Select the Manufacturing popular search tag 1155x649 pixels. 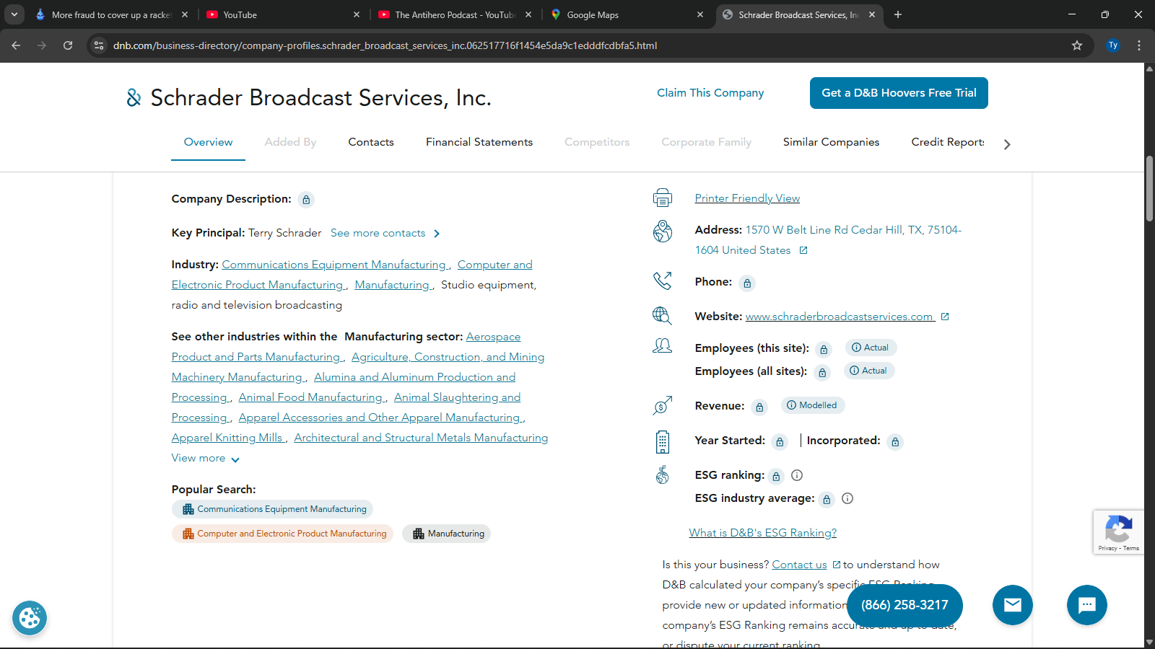[447, 534]
